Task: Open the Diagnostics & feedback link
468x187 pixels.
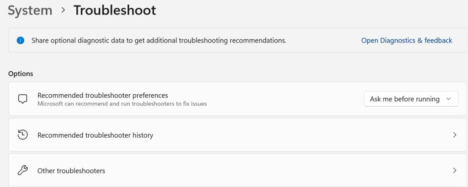Action: 406,40
